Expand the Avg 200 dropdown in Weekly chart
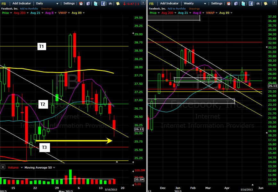Screen dimensions: 278x192 (175, 13)
